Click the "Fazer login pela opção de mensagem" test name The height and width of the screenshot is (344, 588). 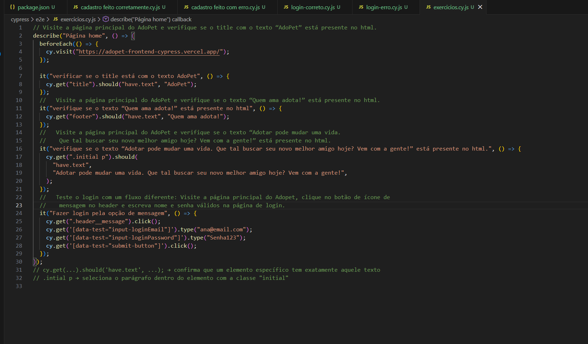pyautogui.click(x=109, y=213)
